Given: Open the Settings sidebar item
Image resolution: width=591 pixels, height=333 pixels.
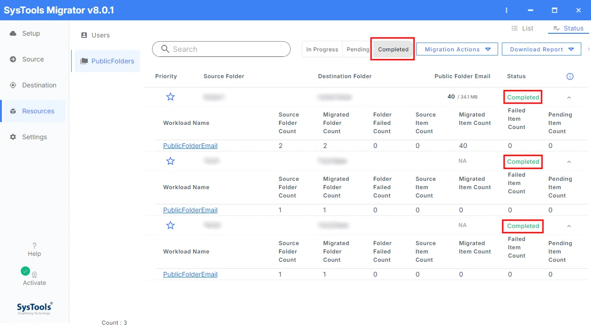Looking at the screenshot, I should (x=35, y=137).
